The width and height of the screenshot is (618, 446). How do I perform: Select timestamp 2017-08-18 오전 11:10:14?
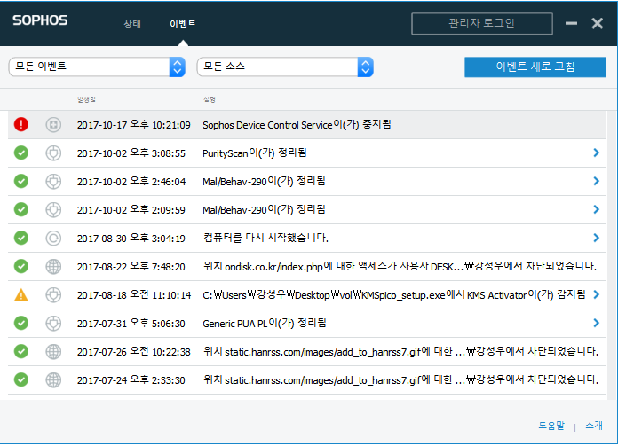click(x=134, y=295)
